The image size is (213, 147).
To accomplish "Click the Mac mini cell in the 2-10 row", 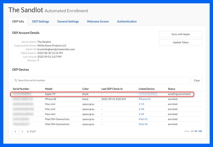I will (50, 104).
